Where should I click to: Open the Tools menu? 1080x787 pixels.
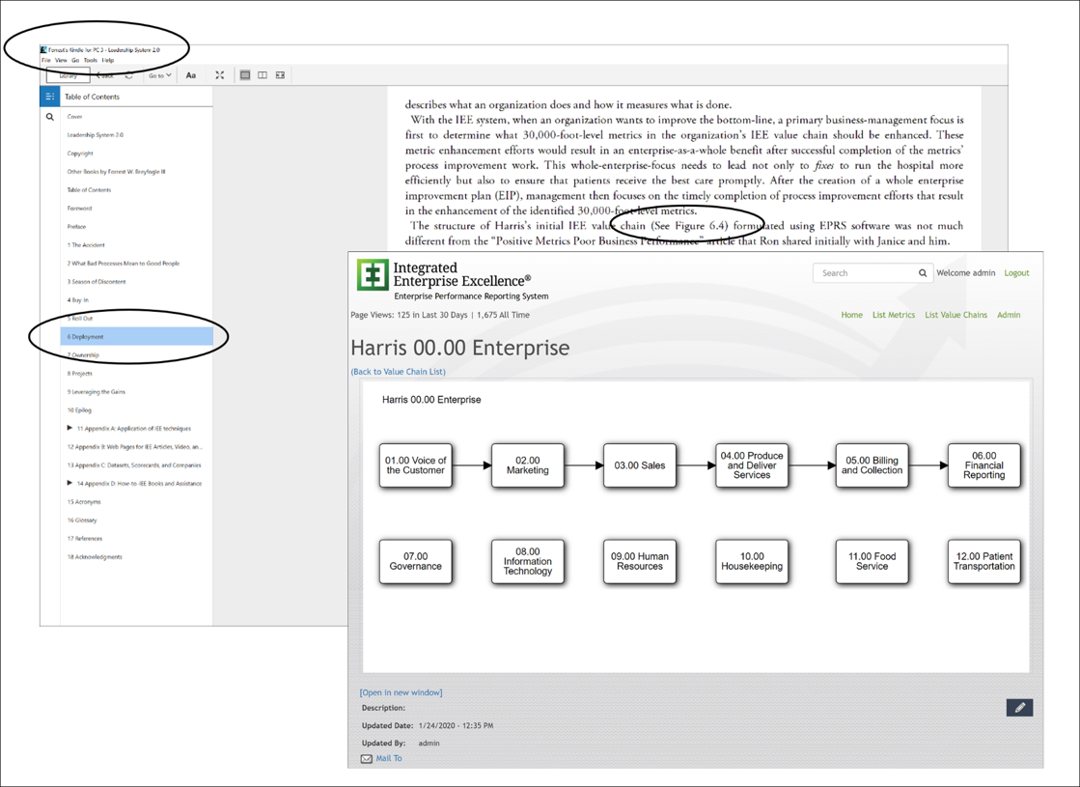point(90,60)
